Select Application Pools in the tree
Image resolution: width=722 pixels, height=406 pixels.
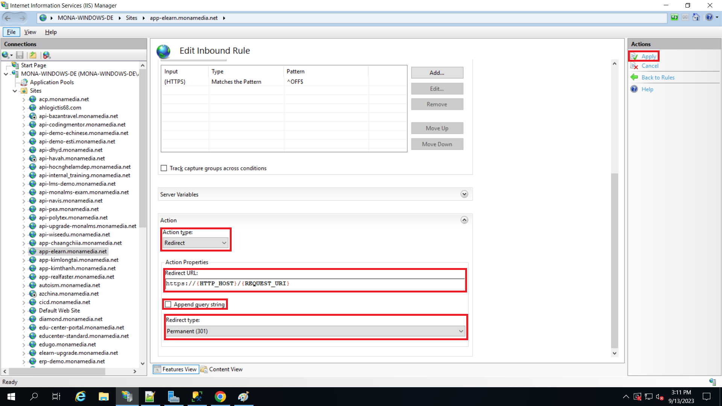pos(52,82)
